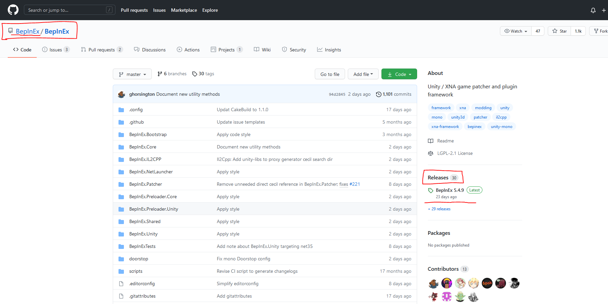
Task: Click the Readme book icon
Action: coord(431,141)
